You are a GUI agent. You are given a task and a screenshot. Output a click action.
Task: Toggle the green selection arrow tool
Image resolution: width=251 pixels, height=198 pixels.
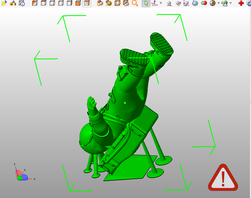tap(146, 3)
